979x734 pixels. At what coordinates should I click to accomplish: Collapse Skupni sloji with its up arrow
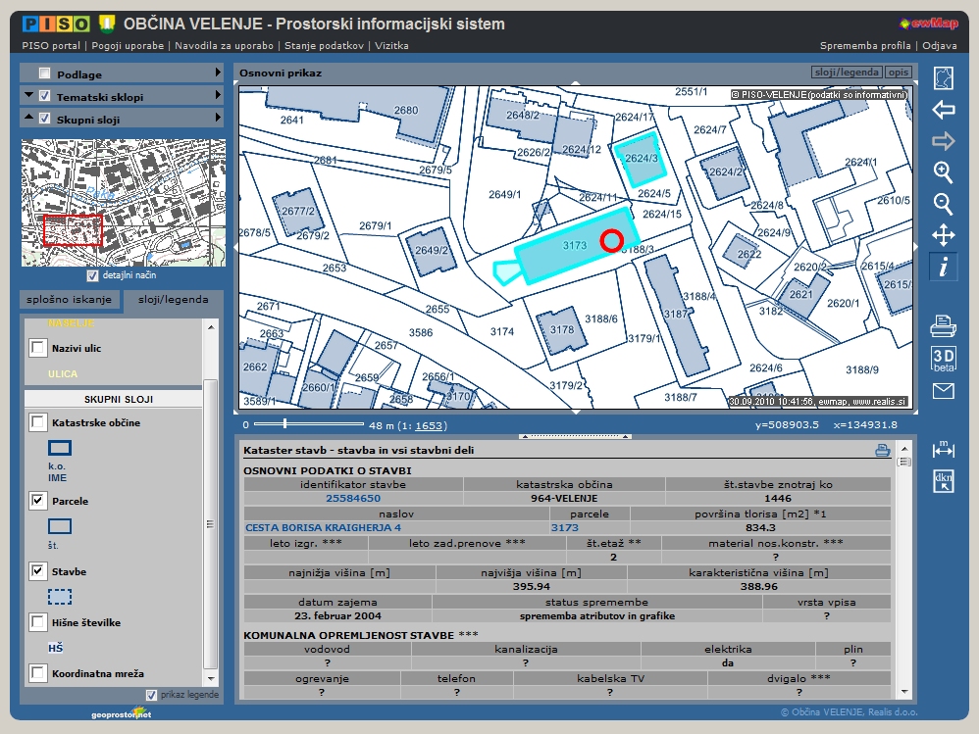click(26, 119)
